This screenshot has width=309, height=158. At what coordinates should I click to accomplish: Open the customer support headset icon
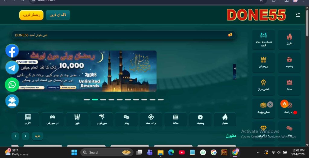coord(12,101)
